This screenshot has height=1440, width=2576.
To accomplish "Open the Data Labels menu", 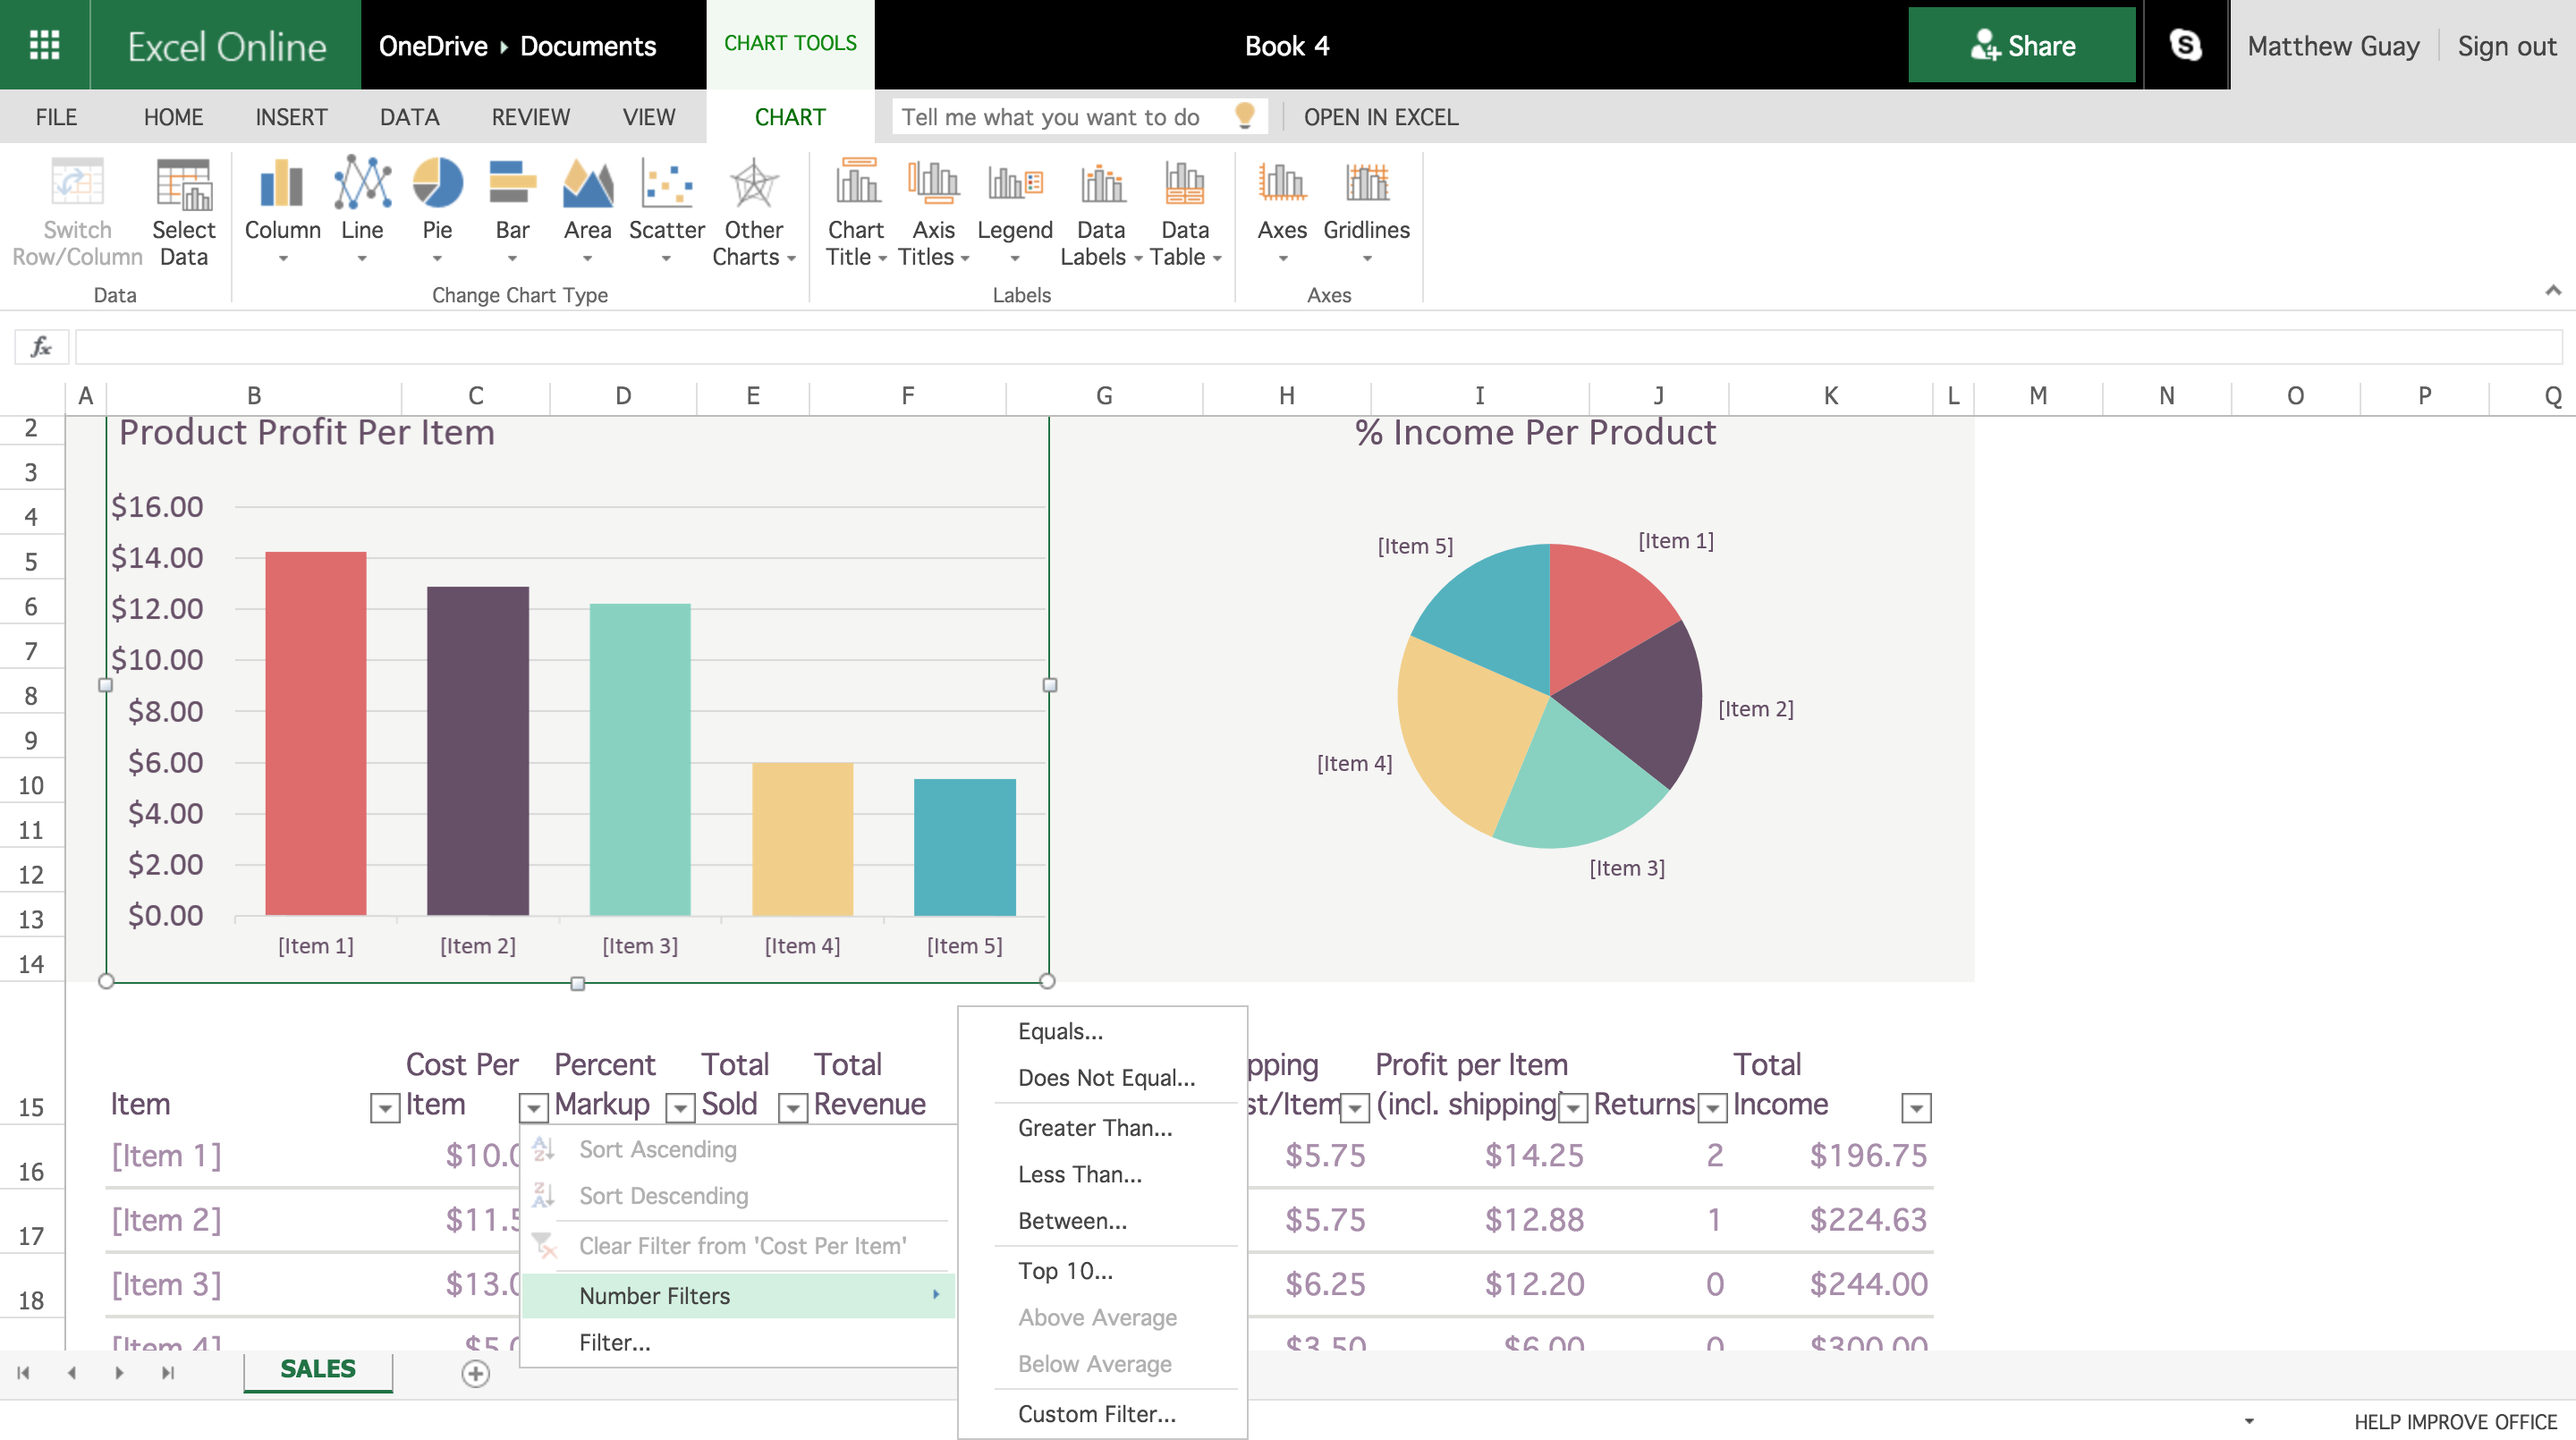I will point(1097,212).
